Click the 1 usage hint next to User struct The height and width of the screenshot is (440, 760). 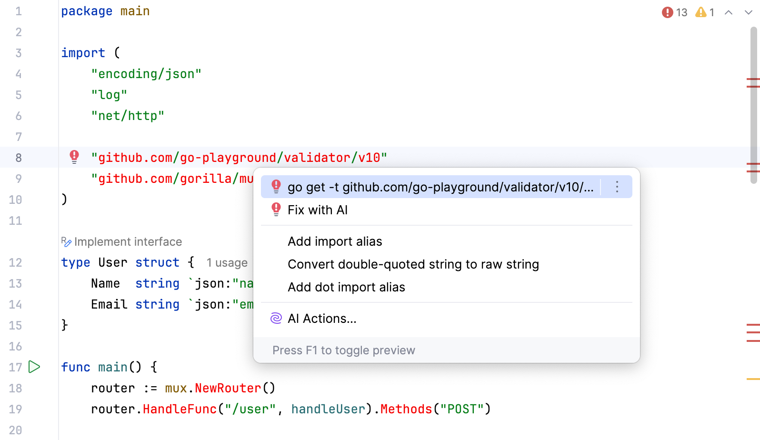point(227,263)
